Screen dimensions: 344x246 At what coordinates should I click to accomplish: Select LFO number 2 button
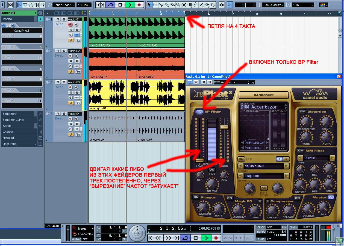[x=286, y=159]
